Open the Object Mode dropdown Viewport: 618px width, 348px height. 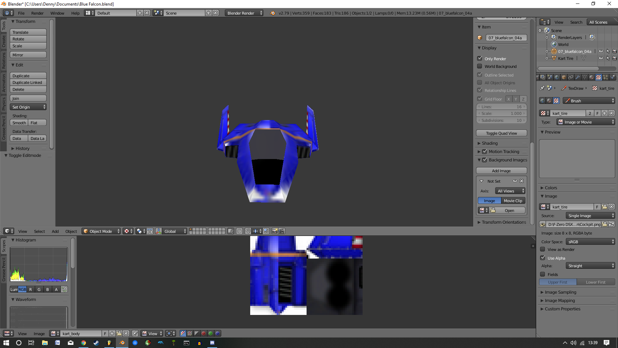(101, 231)
